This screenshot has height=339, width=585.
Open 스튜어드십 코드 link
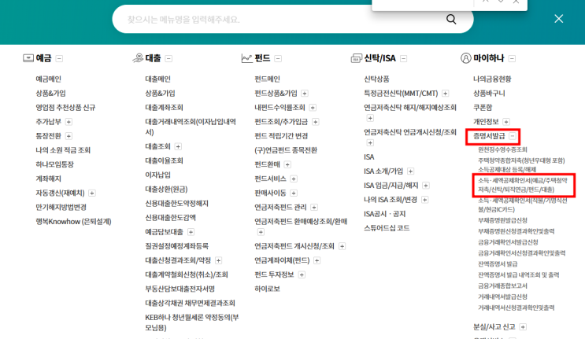click(387, 228)
